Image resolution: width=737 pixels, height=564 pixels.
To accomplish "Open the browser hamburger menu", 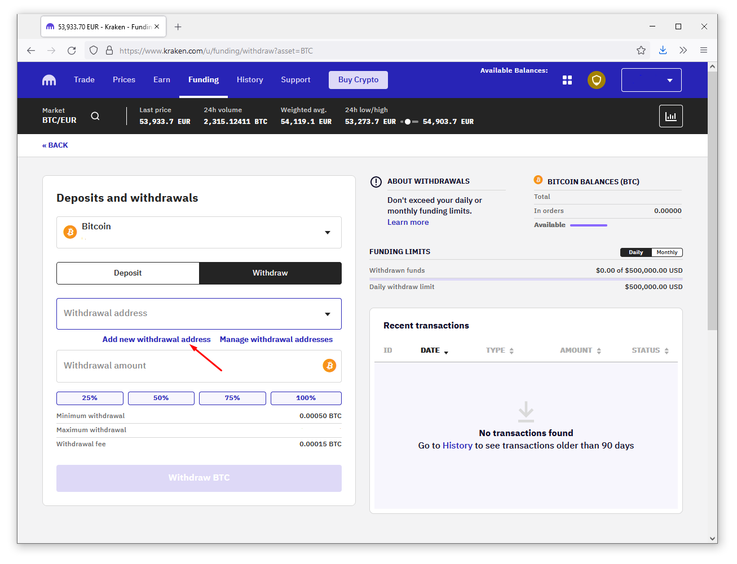I will [704, 51].
